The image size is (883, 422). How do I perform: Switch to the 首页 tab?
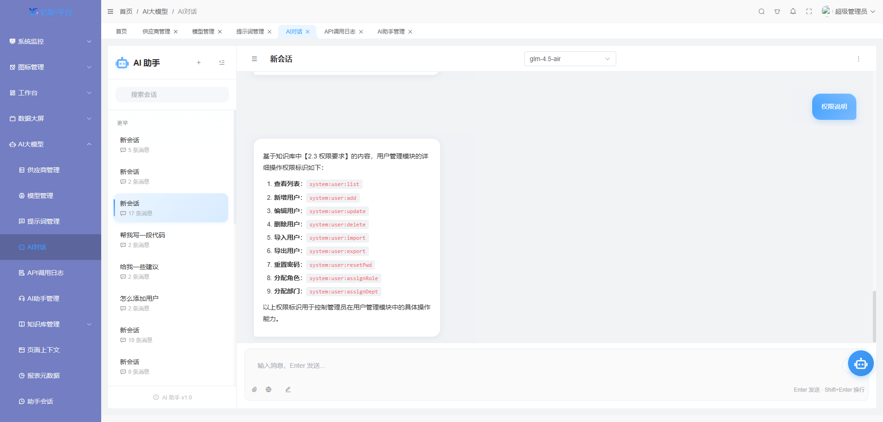point(121,32)
